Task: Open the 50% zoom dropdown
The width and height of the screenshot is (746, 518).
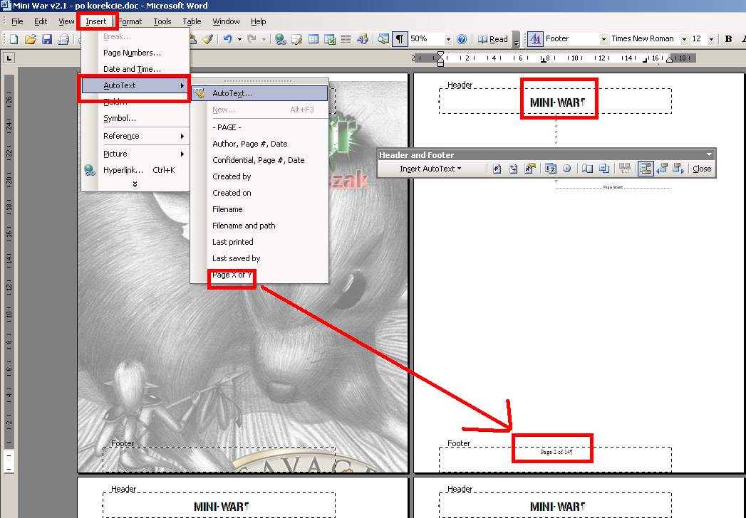Action: tap(448, 39)
